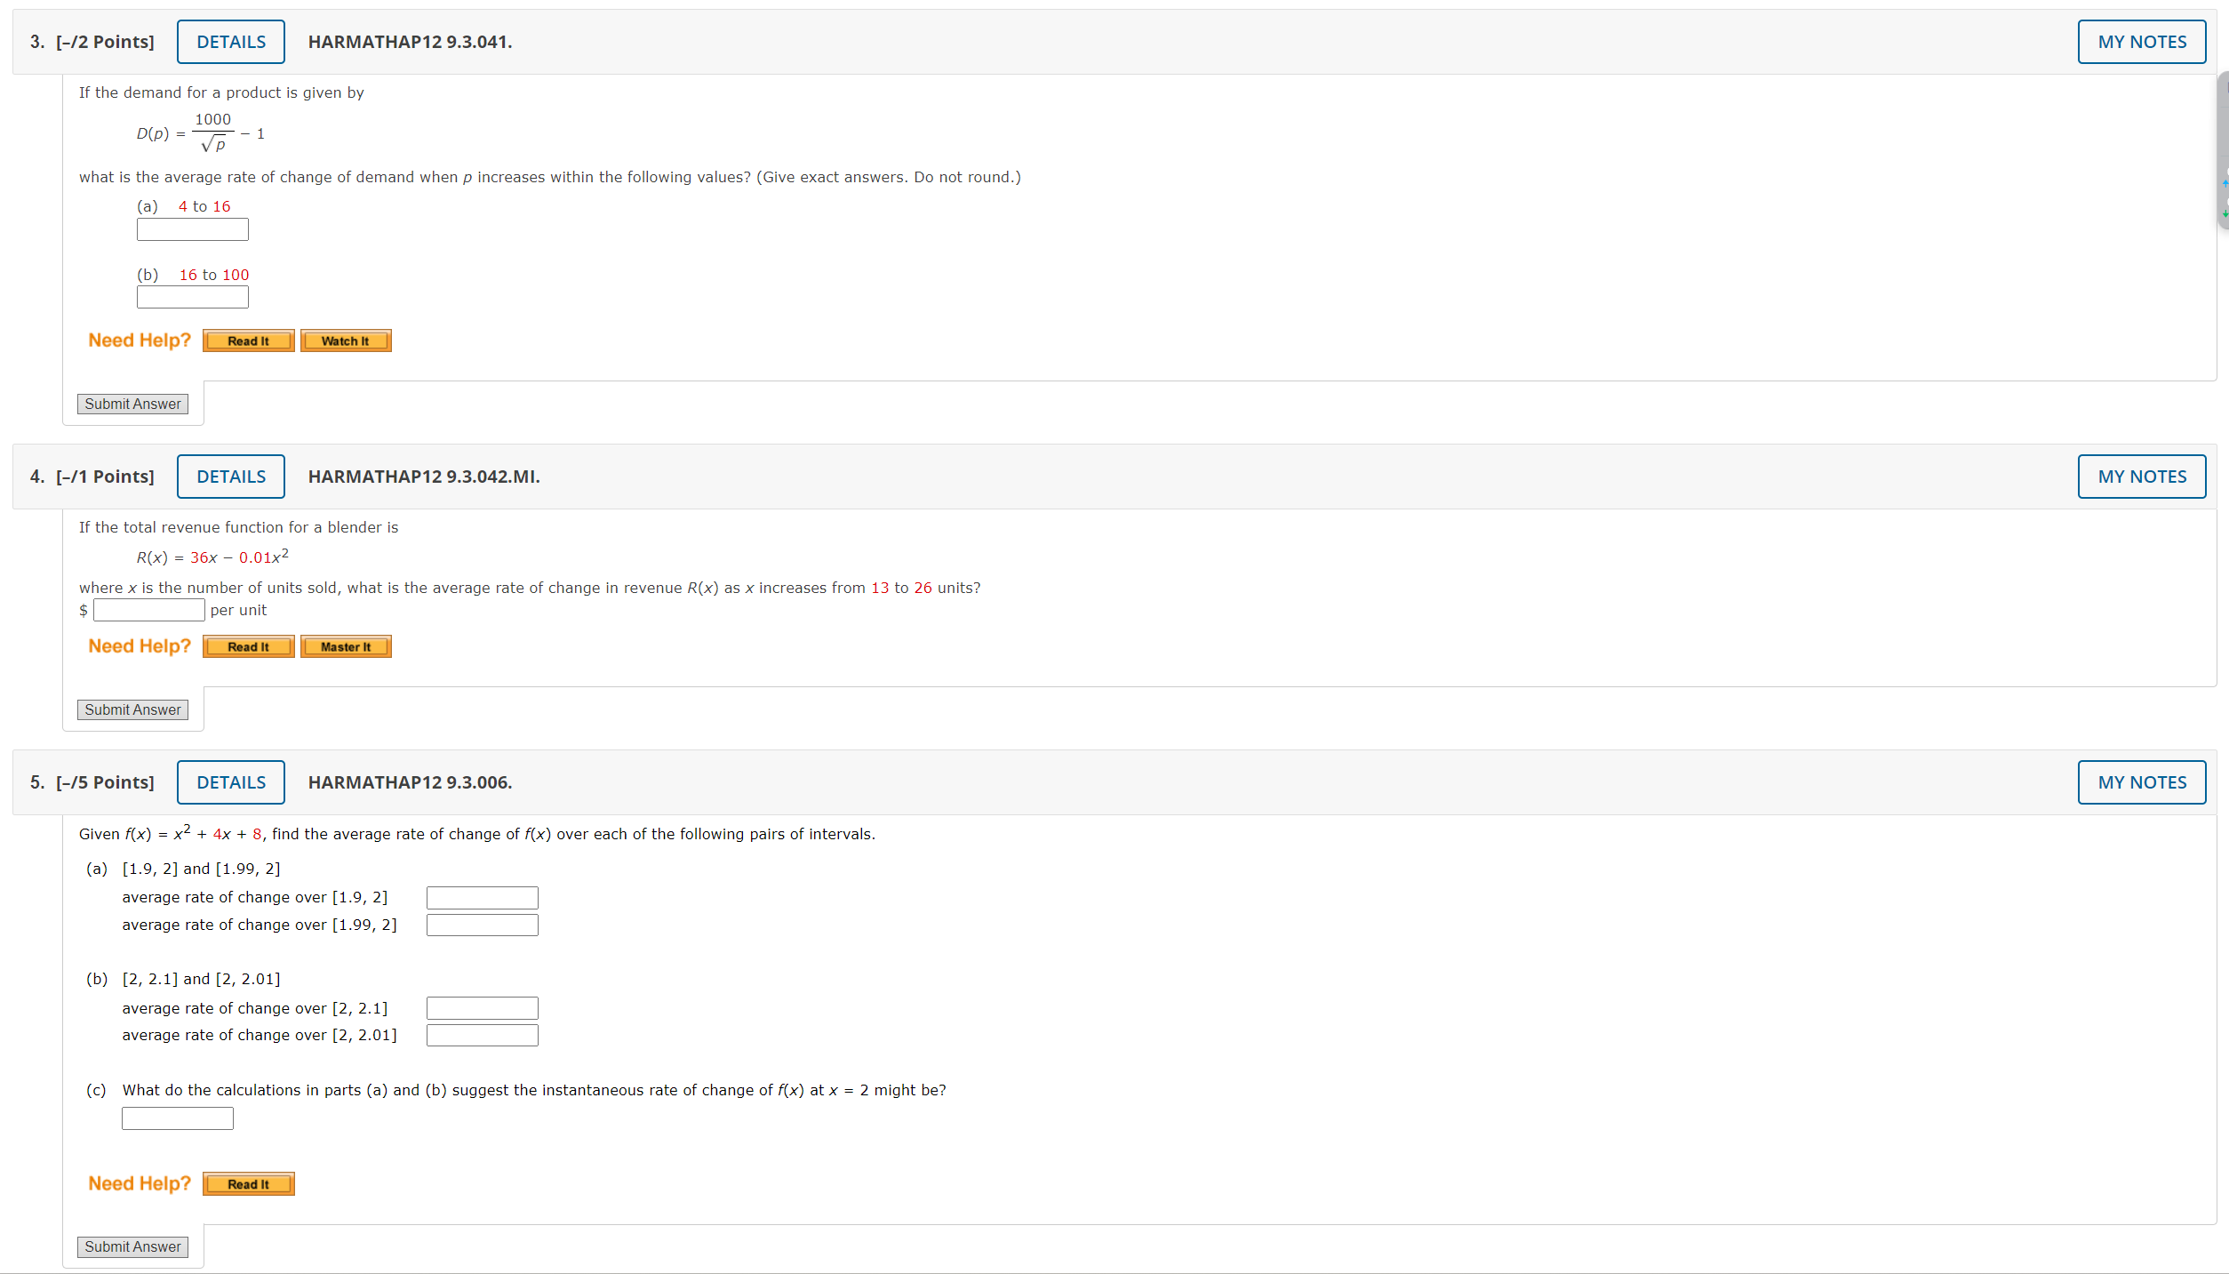Click Watch It help button
This screenshot has width=2229, height=1274.
[x=346, y=341]
